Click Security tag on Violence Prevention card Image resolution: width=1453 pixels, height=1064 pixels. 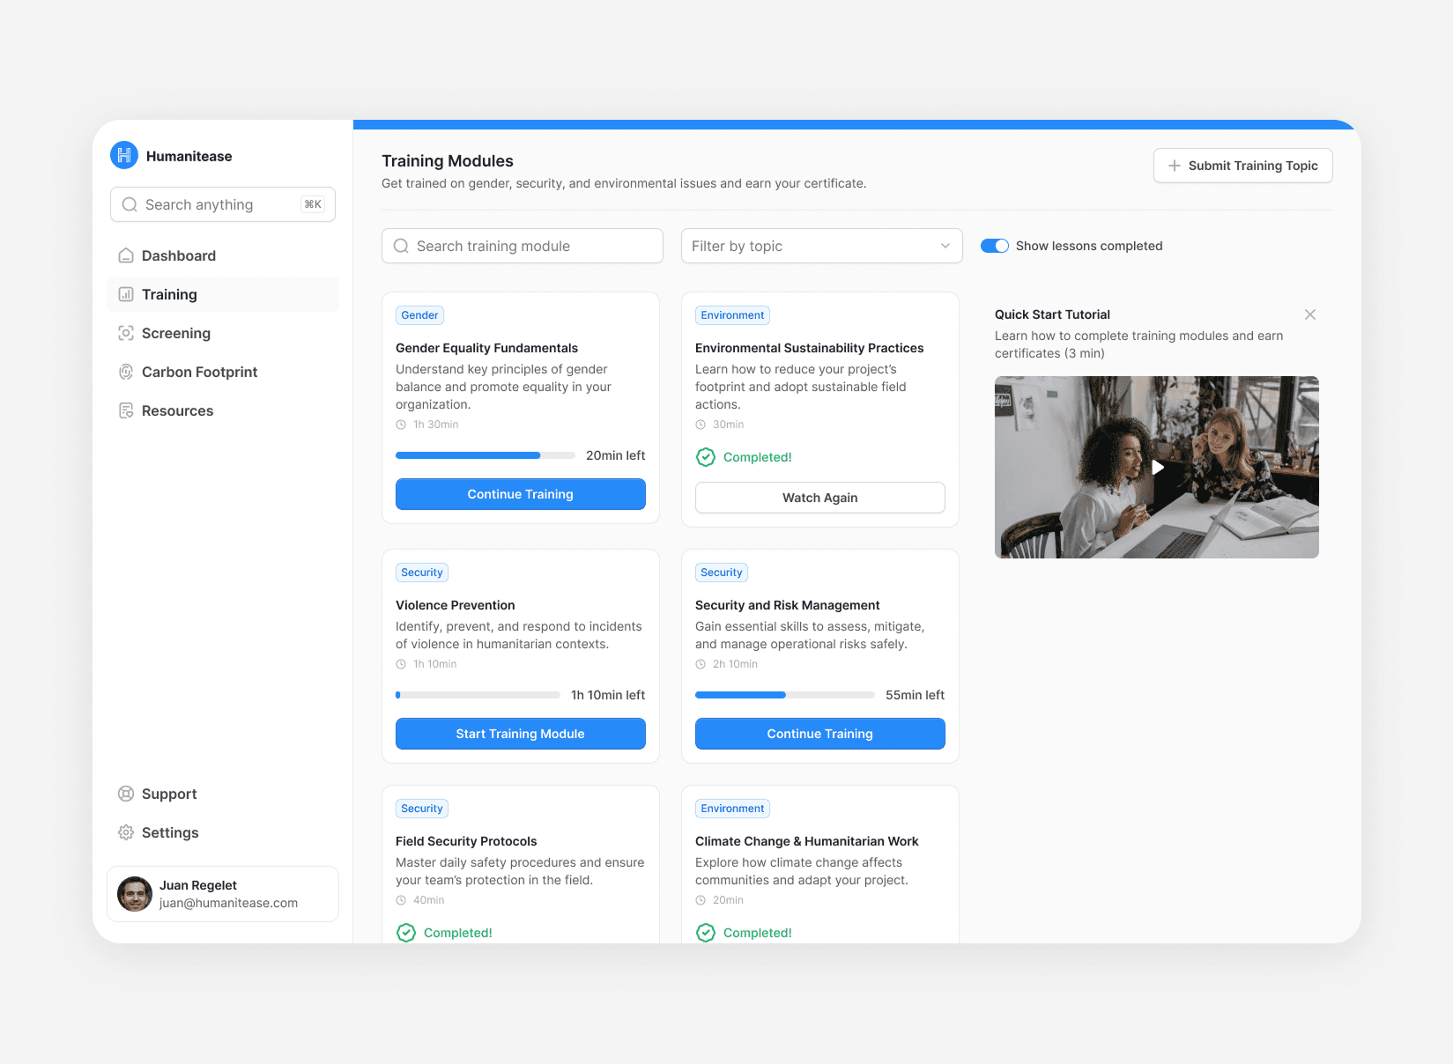[x=422, y=573]
